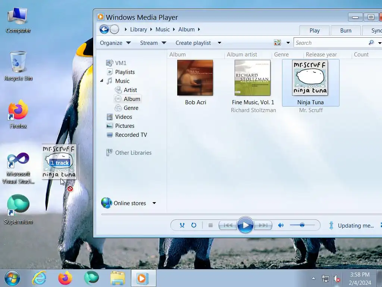Image resolution: width=382 pixels, height=287 pixels.
Task: Click Music in the breadcrumb
Action: 163,30
